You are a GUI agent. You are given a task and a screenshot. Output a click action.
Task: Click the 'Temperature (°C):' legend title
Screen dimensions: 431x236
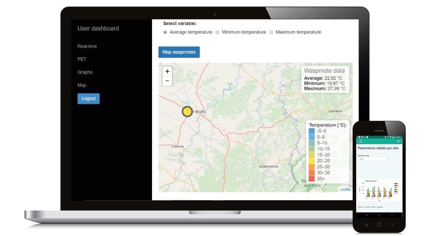tap(328, 125)
